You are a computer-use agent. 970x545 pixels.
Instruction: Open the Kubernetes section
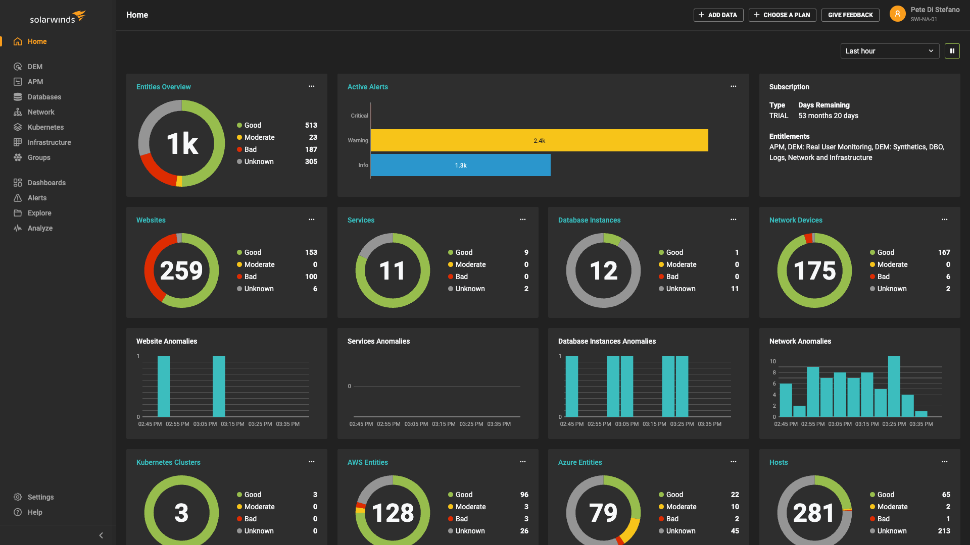pos(44,127)
